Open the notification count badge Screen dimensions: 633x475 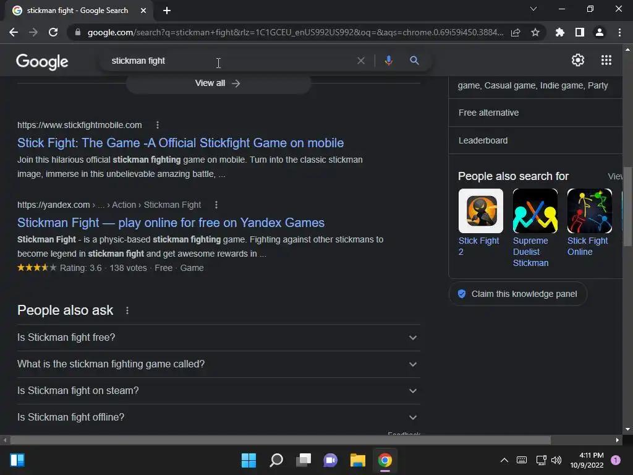616,460
